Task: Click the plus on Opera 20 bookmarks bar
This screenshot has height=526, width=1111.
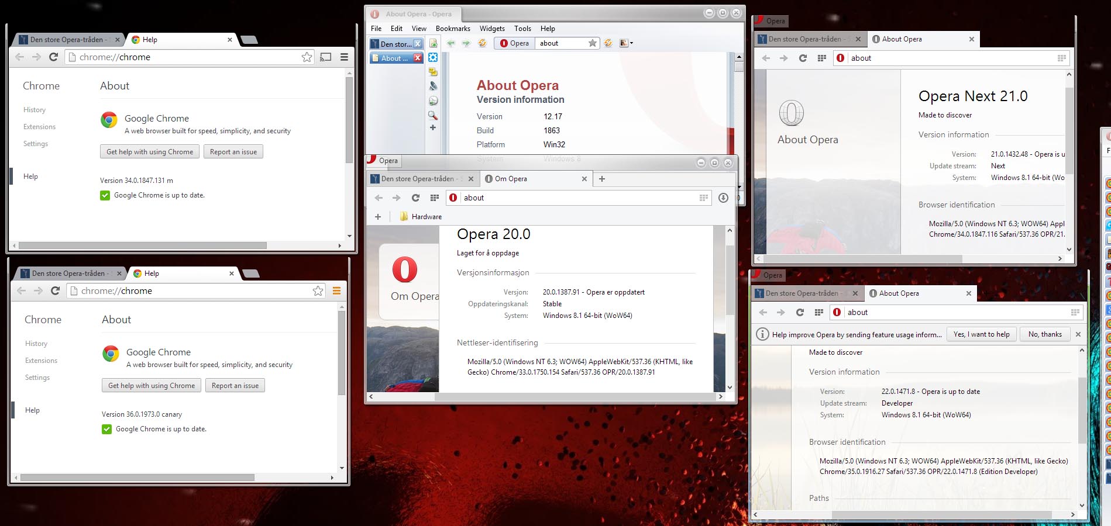Action: pyautogui.click(x=378, y=217)
